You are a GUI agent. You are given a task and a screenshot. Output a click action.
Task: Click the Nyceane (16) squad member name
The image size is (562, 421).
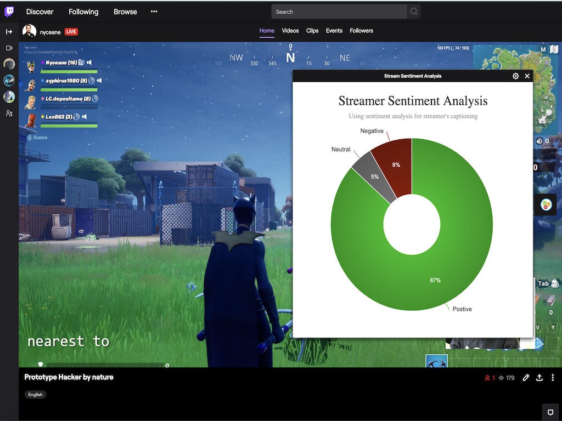61,62
